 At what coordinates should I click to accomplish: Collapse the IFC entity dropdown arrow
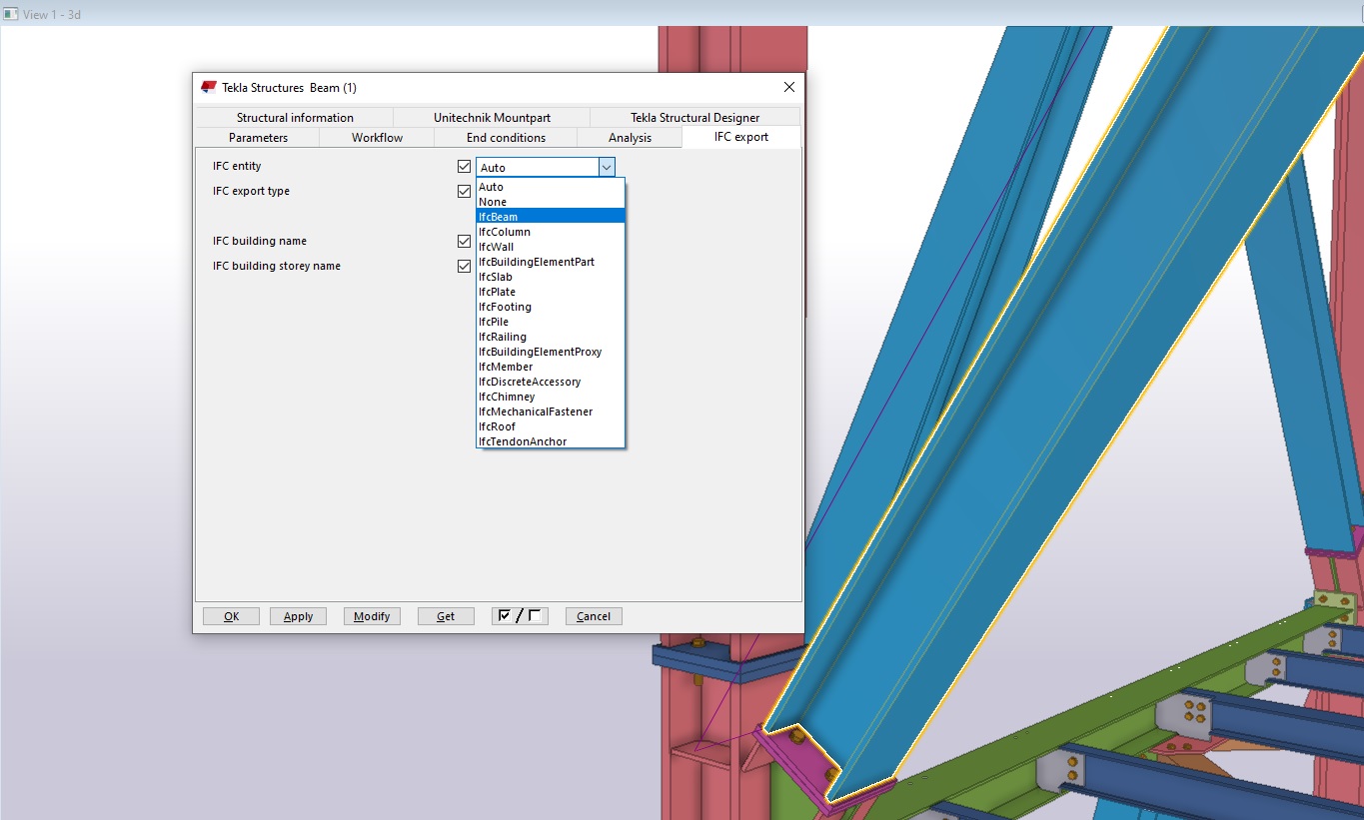[x=607, y=168]
